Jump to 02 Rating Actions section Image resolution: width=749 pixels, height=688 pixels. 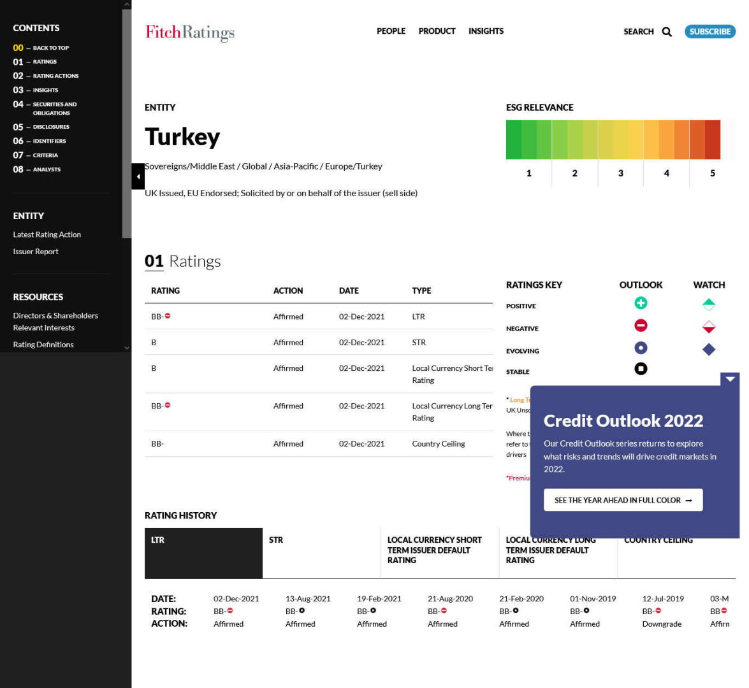(x=55, y=76)
